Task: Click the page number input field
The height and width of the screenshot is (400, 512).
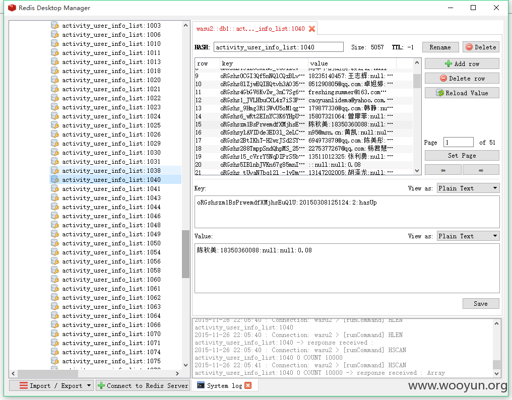Action: coord(458,142)
